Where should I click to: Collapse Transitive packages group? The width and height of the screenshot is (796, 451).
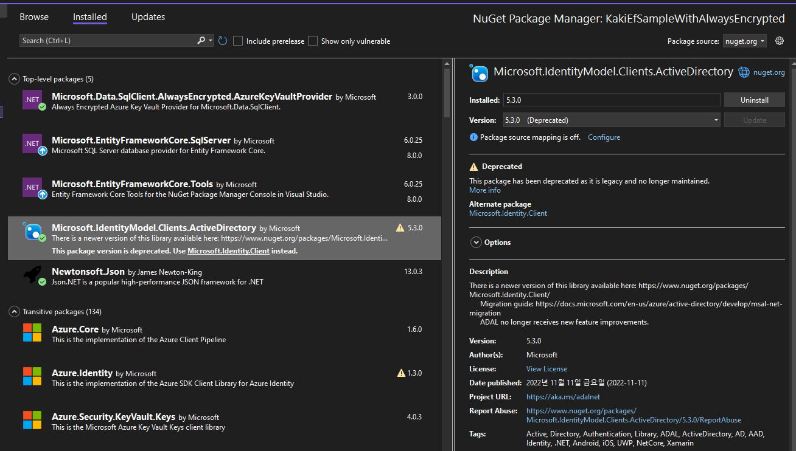[15, 311]
